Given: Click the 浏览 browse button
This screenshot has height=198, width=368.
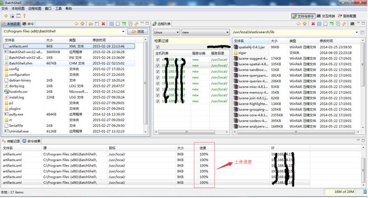Looking at the screenshot, I should coord(138,32).
